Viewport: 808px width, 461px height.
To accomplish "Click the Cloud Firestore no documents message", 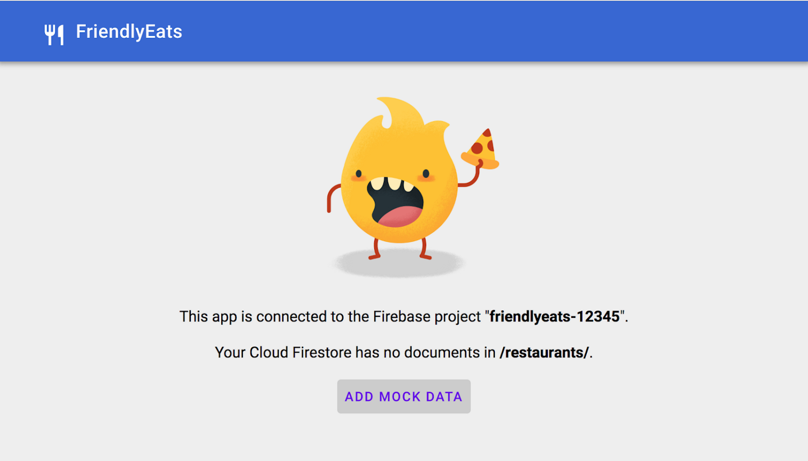I will coord(404,353).
